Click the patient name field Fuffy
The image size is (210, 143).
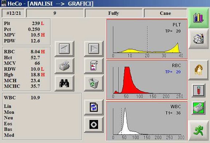pos(113,13)
